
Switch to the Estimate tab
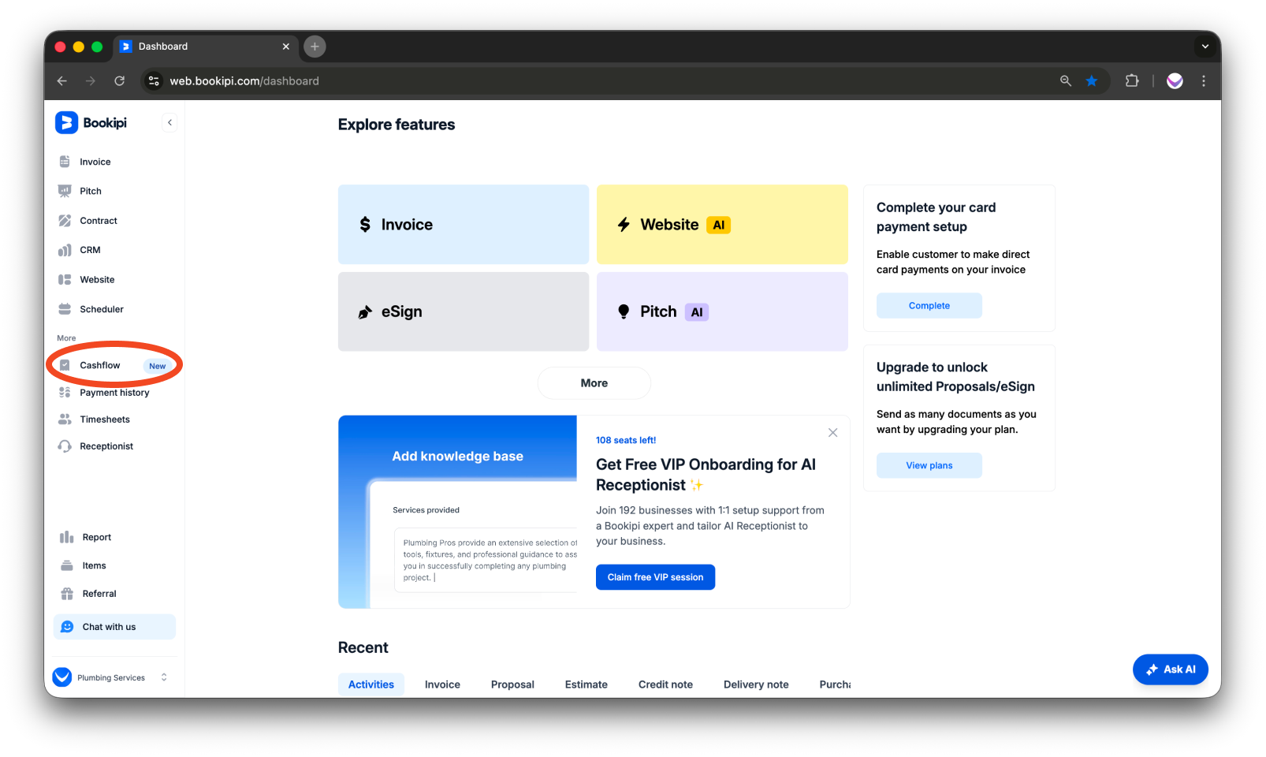coord(586,684)
